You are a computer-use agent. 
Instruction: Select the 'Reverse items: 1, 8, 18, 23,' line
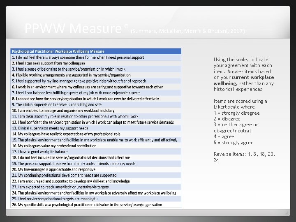tap(244, 154)
